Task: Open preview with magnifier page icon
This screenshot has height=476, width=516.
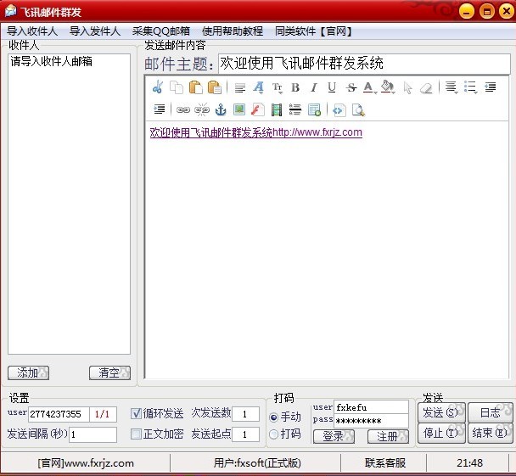Action: [x=358, y=109]
